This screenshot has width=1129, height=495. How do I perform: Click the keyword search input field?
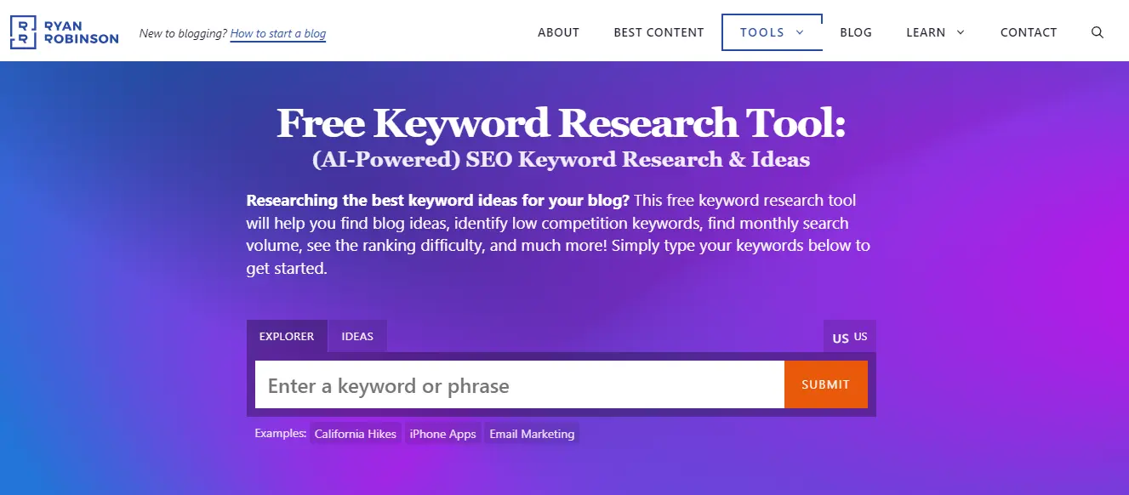coord(519,384)
